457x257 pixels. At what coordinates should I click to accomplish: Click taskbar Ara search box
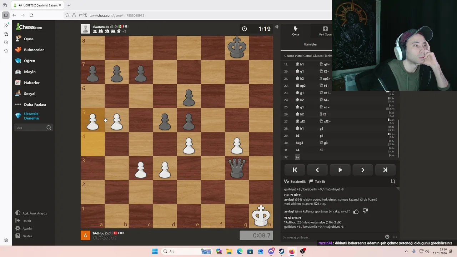[186, 251]
